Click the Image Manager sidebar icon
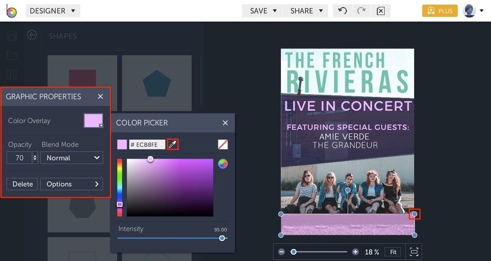 click(x=11, y=36)
